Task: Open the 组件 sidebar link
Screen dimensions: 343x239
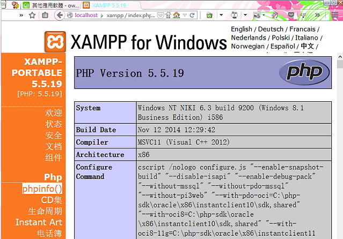Action: click(54, 158)
